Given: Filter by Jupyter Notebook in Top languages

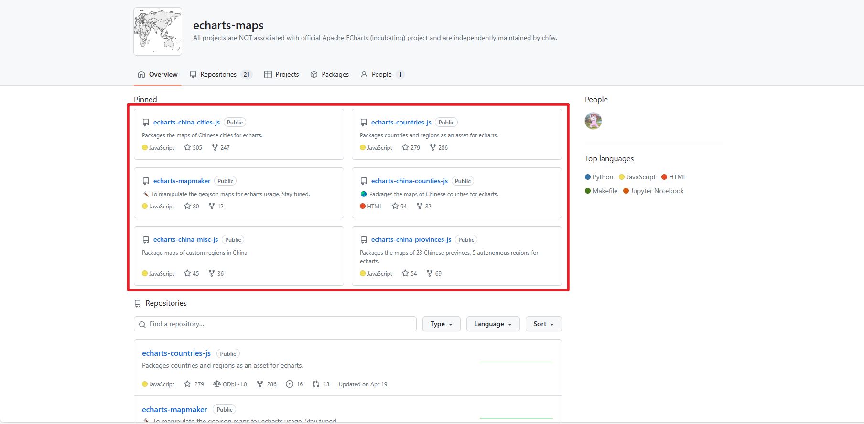Looking at the screenshot, I should 654,191.
